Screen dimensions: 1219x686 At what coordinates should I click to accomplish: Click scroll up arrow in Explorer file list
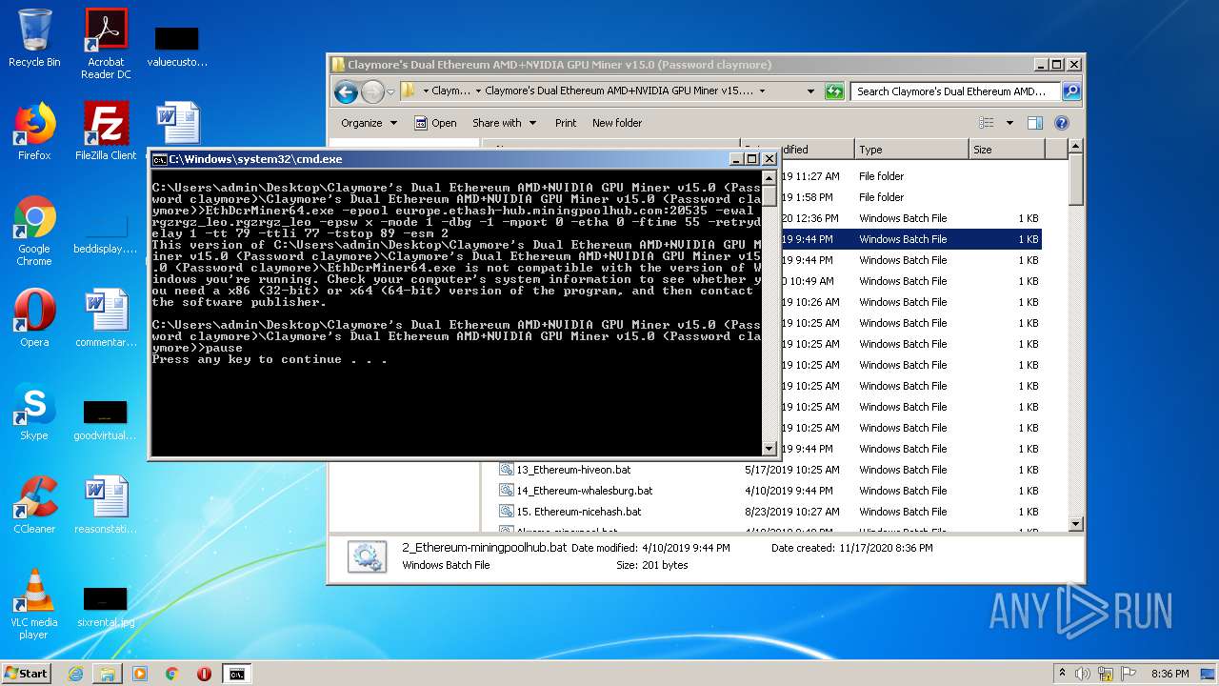pyautogui.click(x=1076, y=148)
